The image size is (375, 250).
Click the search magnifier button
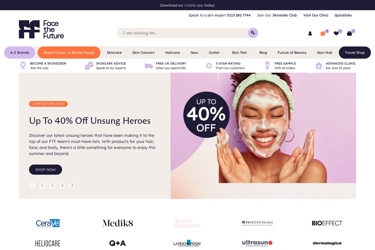point(253,33)
